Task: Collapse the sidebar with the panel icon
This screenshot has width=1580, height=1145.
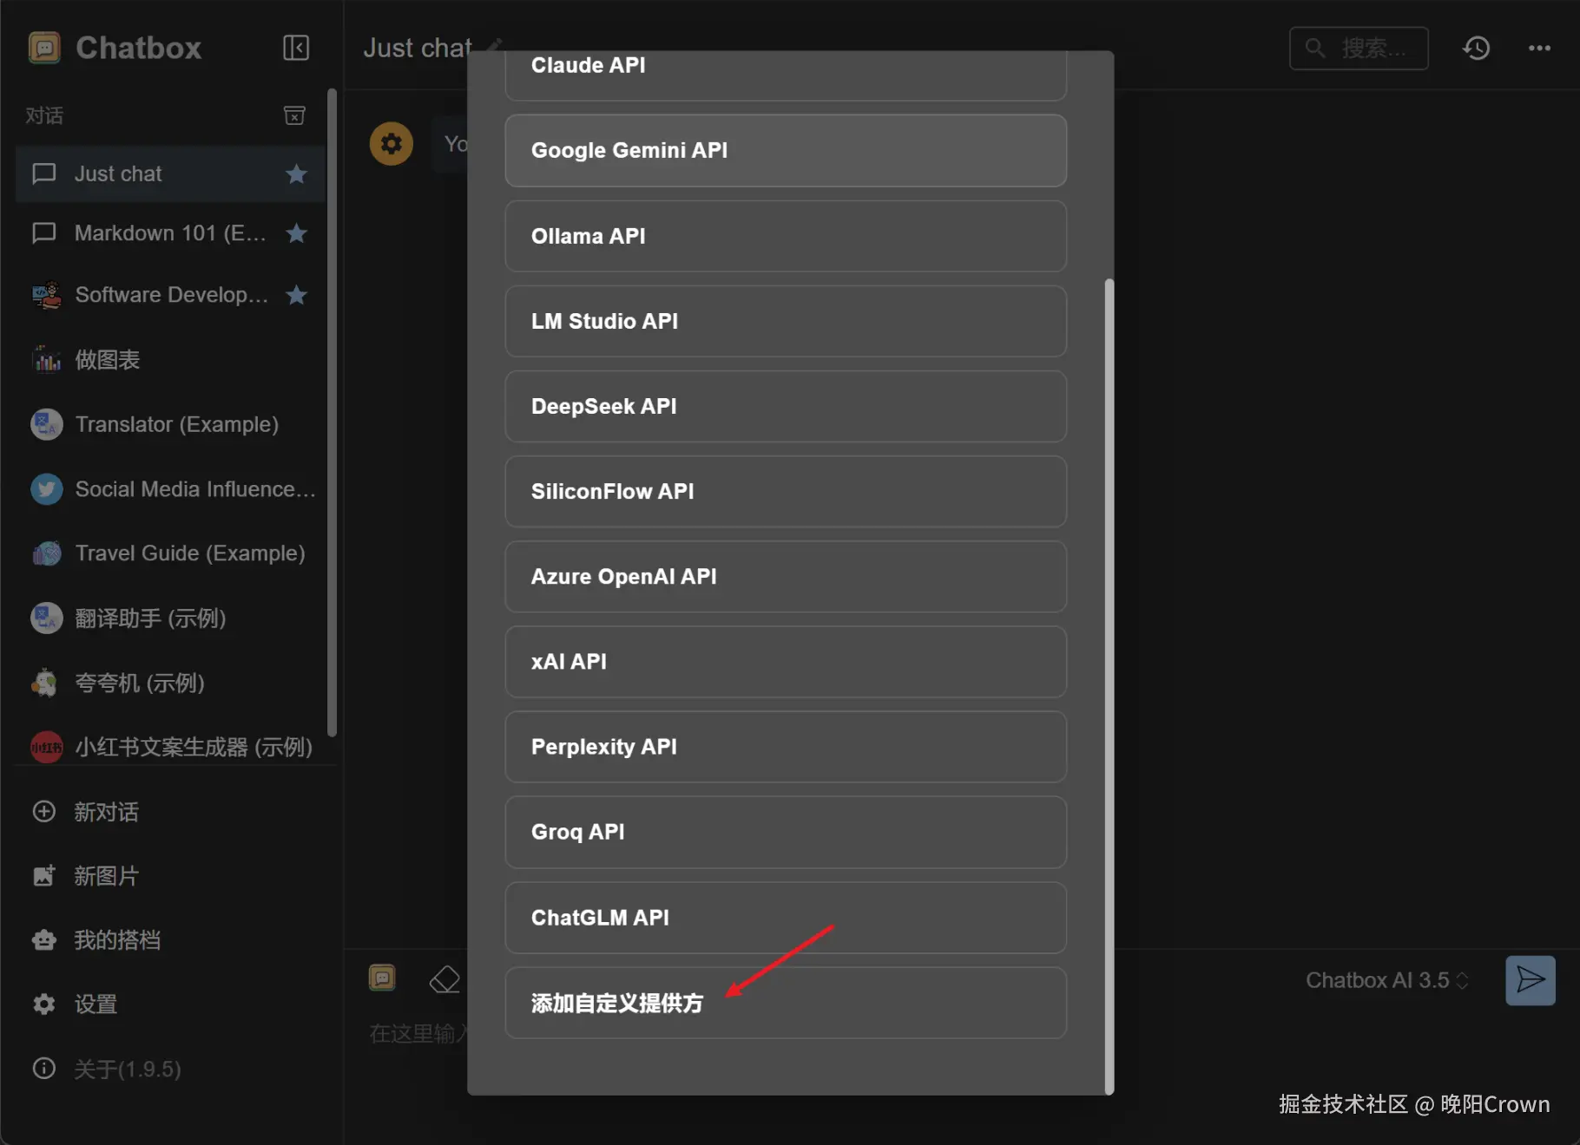Action: pyautogui.click(x=296, y=48)
